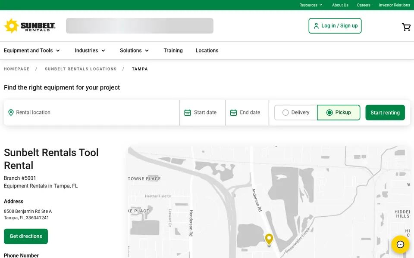
Task: Click the Rental location pin icon
Action: pos(11,113)
